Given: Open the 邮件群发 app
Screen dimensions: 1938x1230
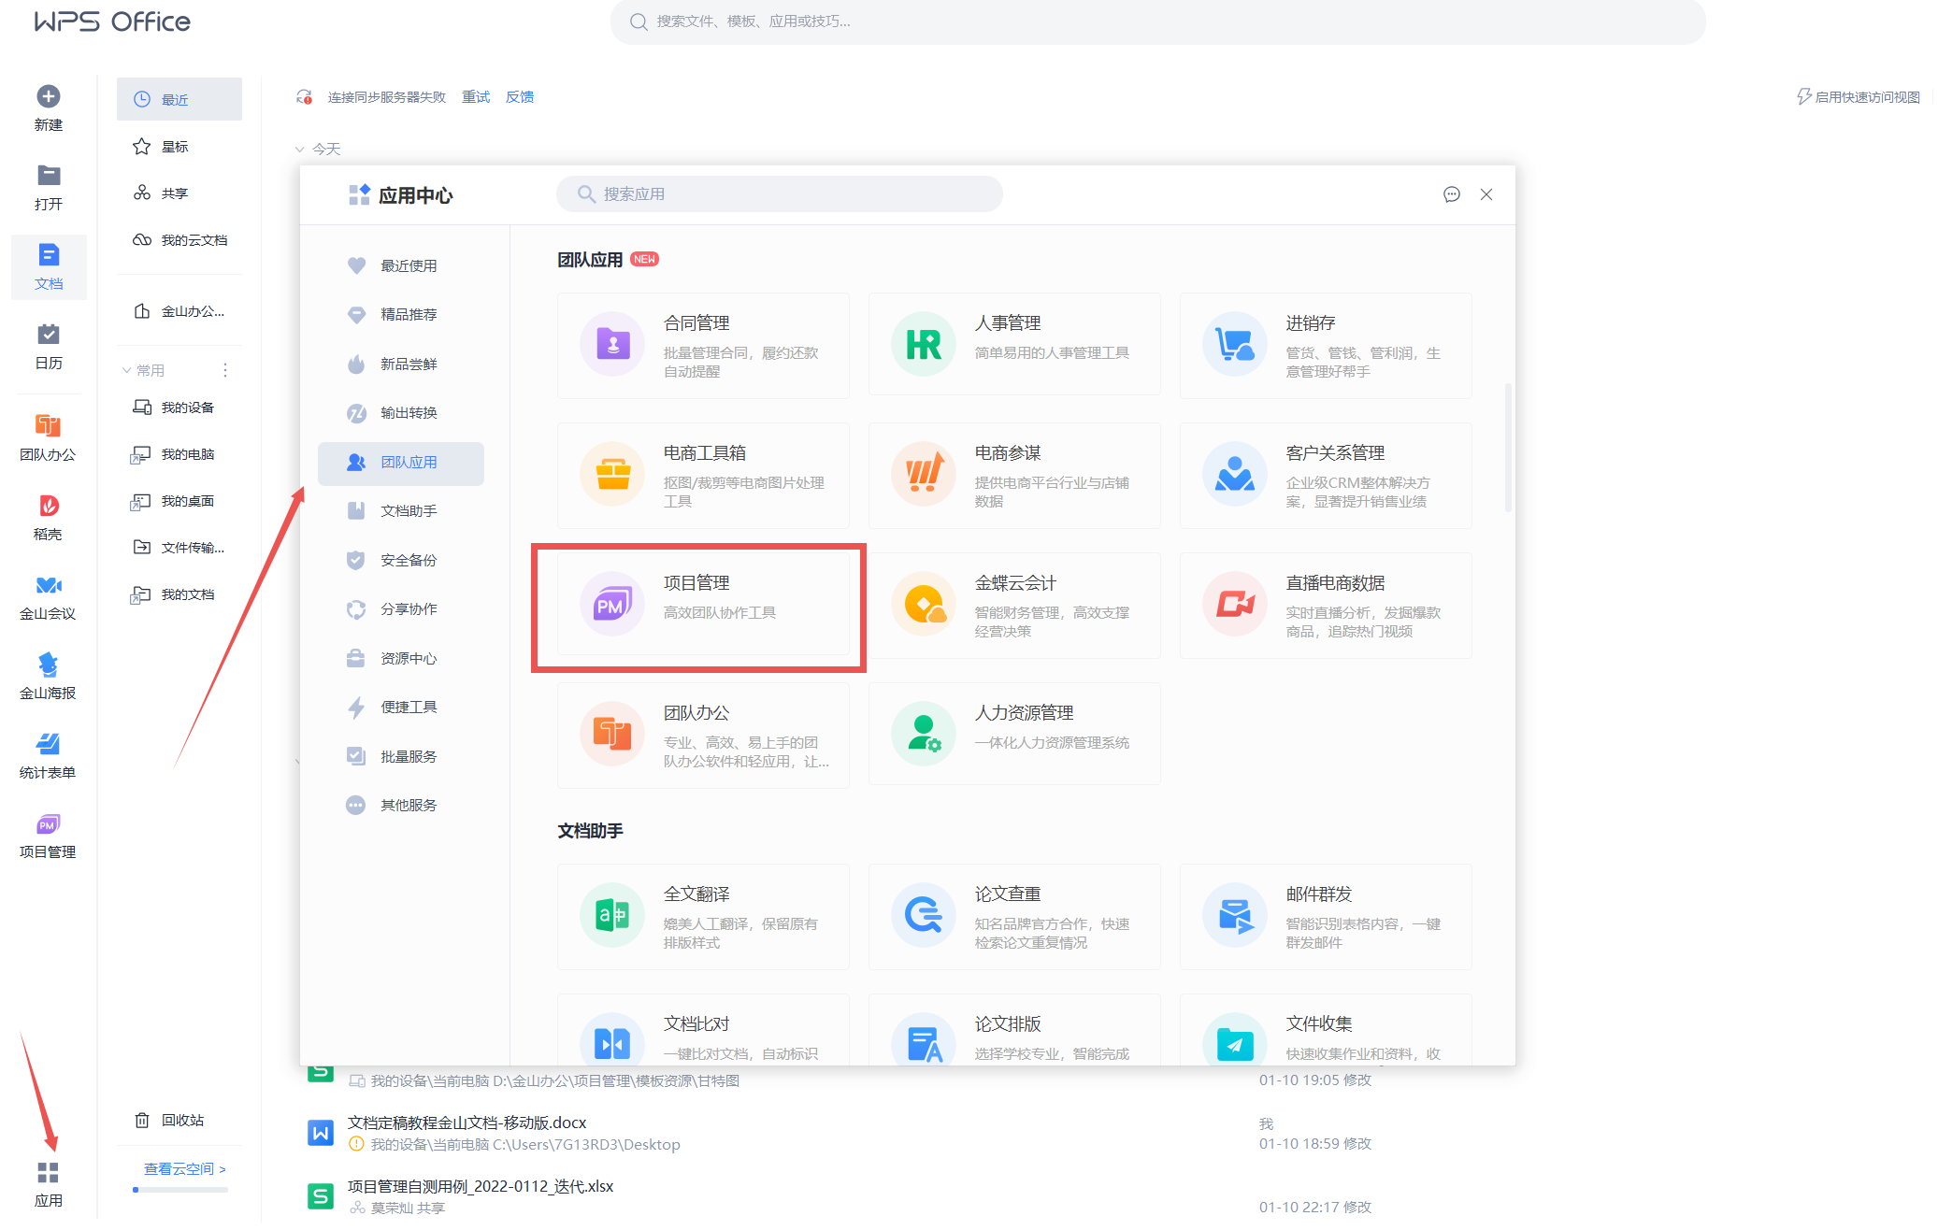Looking at the screenshot, I should tap(1326, 917).
